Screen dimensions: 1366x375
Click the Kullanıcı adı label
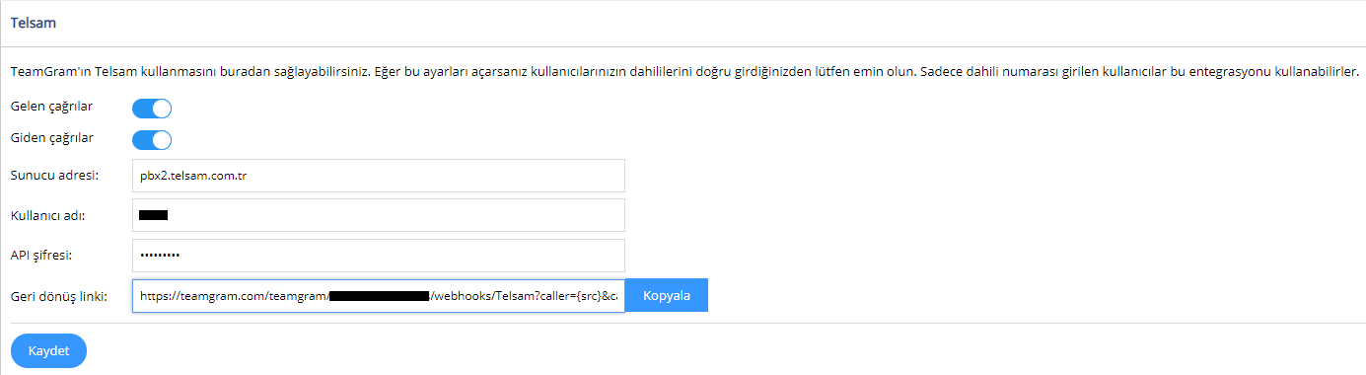click(x=47, y=215)
